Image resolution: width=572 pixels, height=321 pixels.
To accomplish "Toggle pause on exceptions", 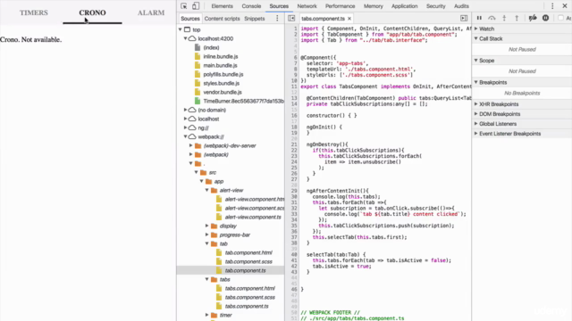I will 545,18.
